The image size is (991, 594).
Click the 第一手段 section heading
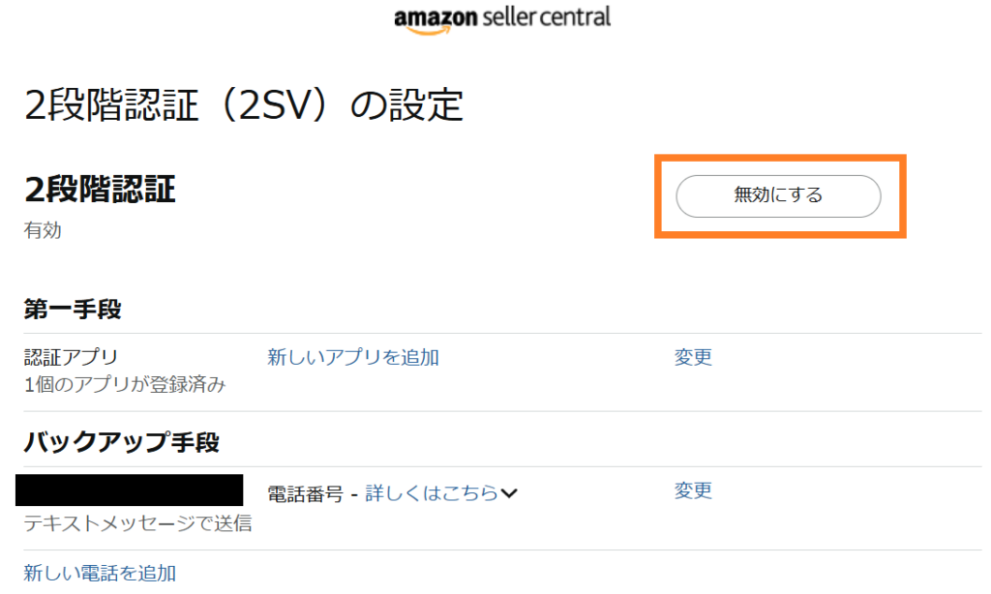72,309
